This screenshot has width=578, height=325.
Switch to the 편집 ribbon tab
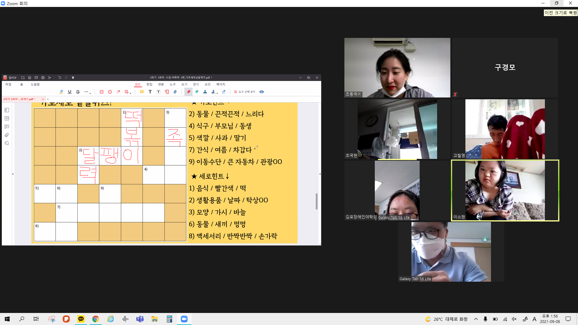tap(149, 85)
